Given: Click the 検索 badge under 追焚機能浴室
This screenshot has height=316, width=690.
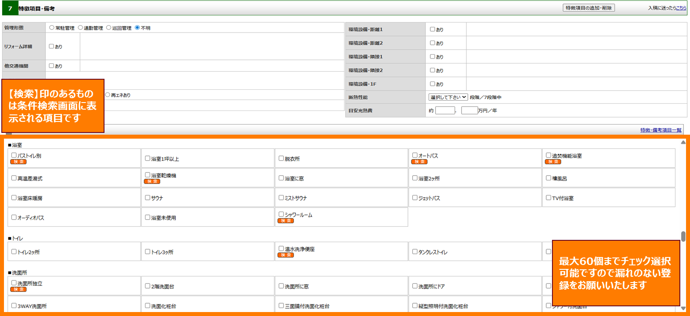Looking at the screenshot, I should point(553,162).
